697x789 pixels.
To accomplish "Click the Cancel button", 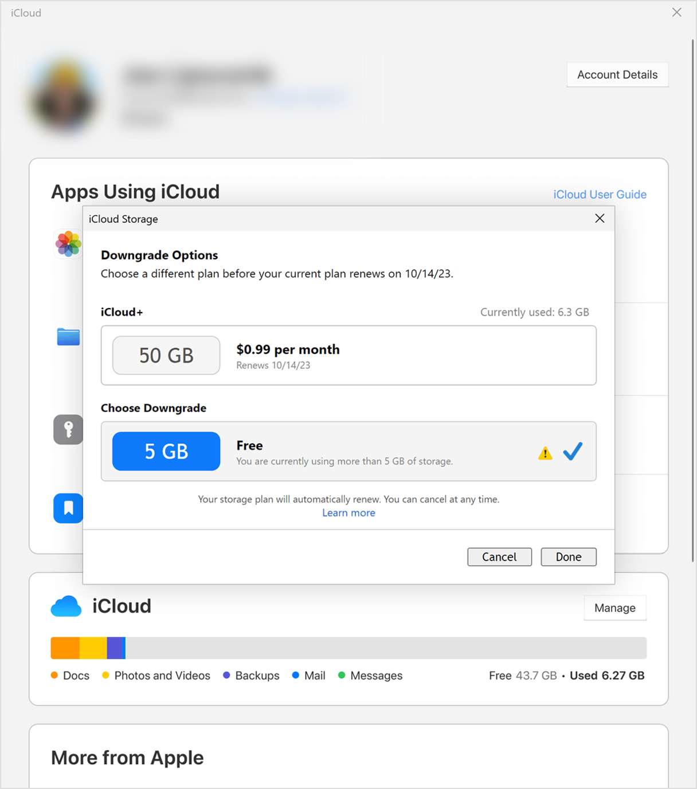I will click(x=499, y=557).
